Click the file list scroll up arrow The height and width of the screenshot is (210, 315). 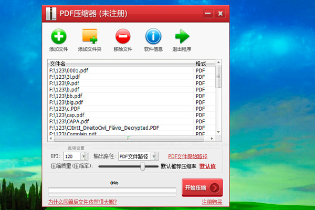click(218, 62)
